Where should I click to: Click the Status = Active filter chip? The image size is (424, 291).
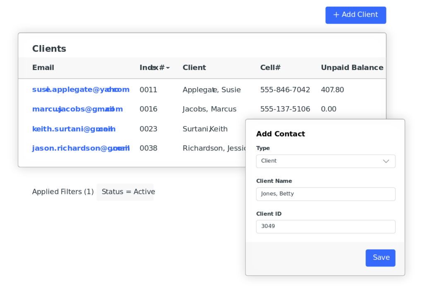[x=125, y=192]
